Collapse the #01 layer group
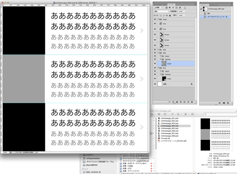This screenshot has height=174, width=237. pos(158,68)
